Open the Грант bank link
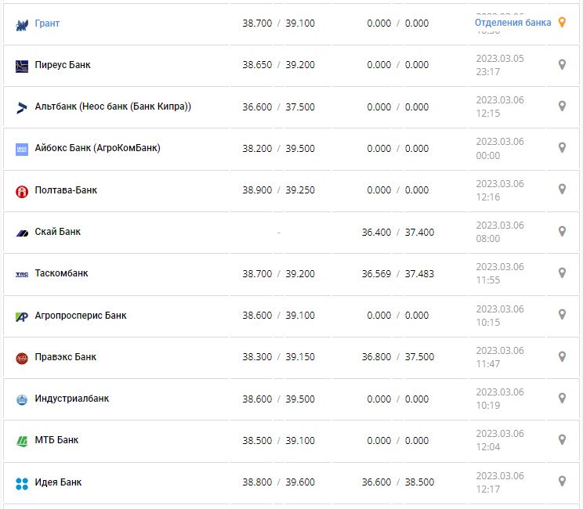The height and width of the screenshot is (509, 583). tap(47, 23)
